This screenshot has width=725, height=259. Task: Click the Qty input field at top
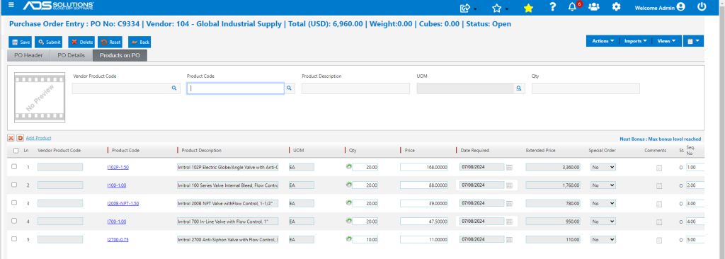[x=586, y=88]
